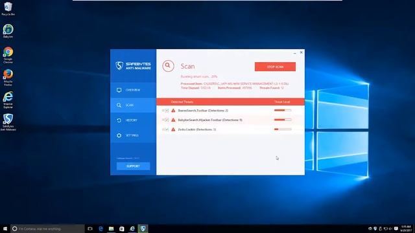Open Recycle Bin desktop icon

[x=8, y=8]
